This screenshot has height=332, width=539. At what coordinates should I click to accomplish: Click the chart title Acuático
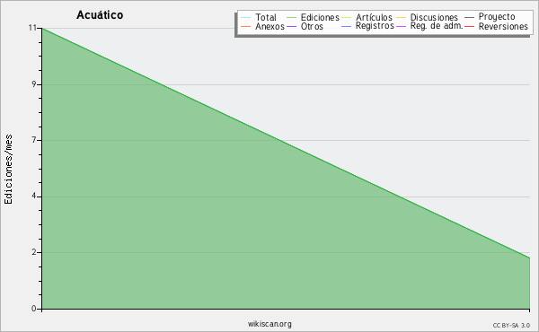(100, 15)
